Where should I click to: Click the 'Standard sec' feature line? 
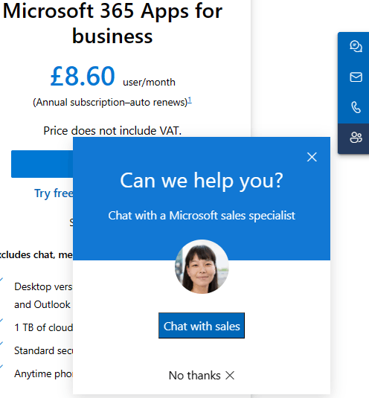(43, 351)
